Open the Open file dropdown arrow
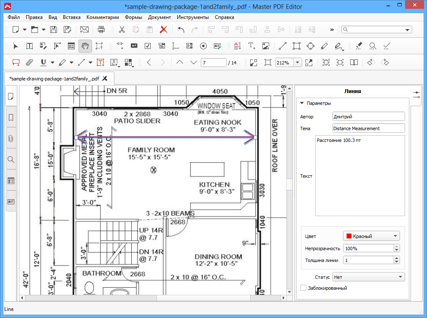 pyautogui.click(x=43, y=29)
